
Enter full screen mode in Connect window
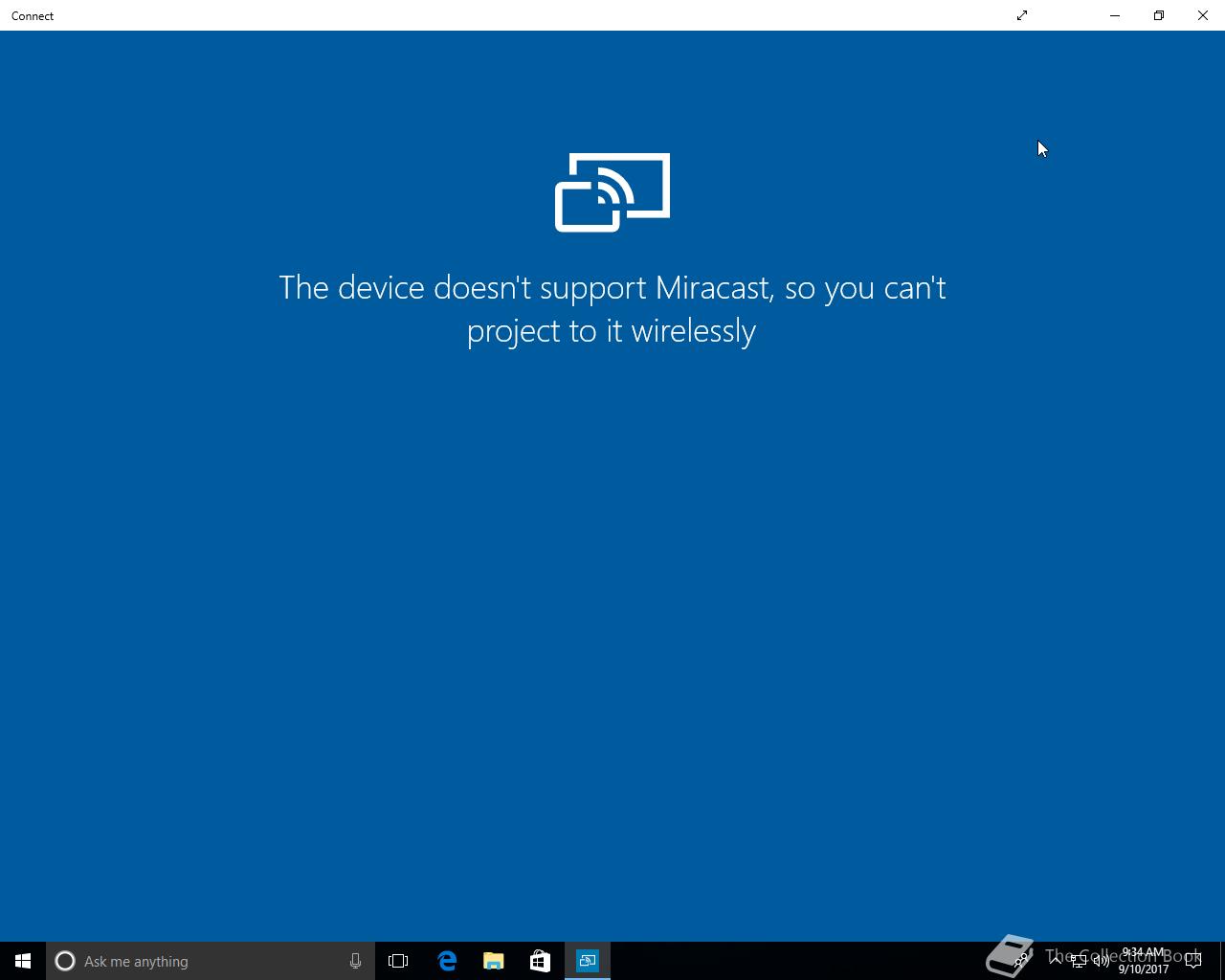[1022, 15]
